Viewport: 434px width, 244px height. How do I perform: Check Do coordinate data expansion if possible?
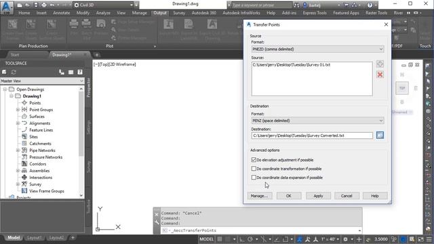point(254,178)
